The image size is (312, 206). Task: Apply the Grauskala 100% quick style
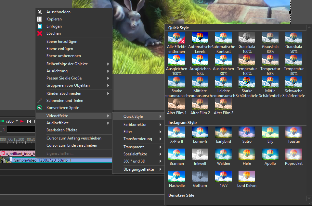pos(247,38)
